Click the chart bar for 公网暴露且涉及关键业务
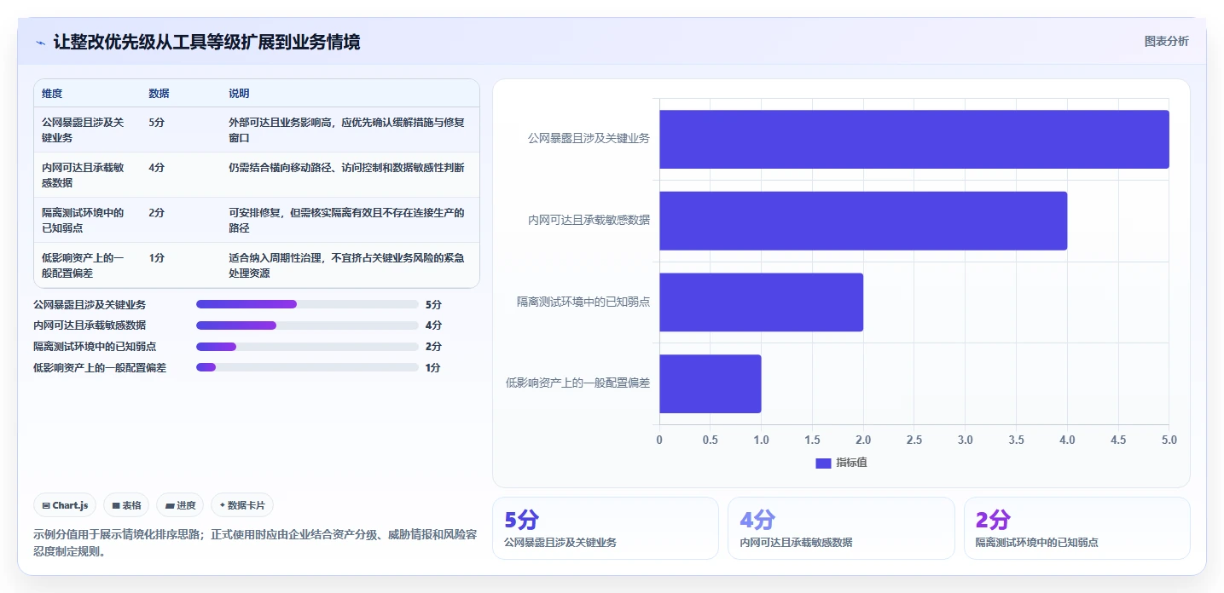 point(914,139)
